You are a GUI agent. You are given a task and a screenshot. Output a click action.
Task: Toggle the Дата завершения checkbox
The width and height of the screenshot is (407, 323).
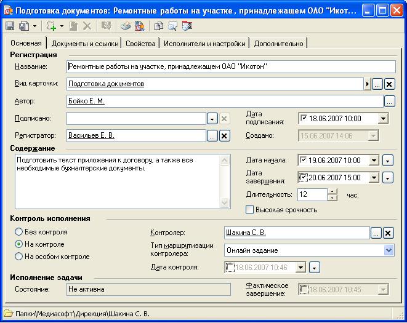pyautogui.click(x=303, y=177)
